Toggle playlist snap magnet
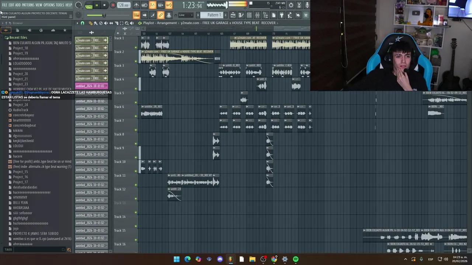 tap(82, 23)
